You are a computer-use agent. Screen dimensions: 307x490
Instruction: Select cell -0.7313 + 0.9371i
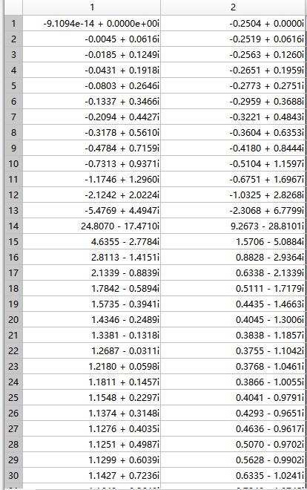click(92, 163)
